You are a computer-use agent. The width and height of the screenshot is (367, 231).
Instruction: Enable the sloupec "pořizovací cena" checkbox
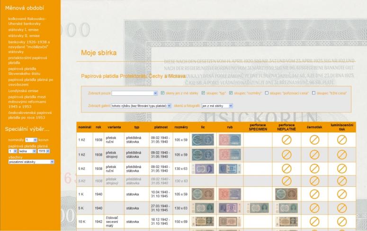tap(267, 93)
